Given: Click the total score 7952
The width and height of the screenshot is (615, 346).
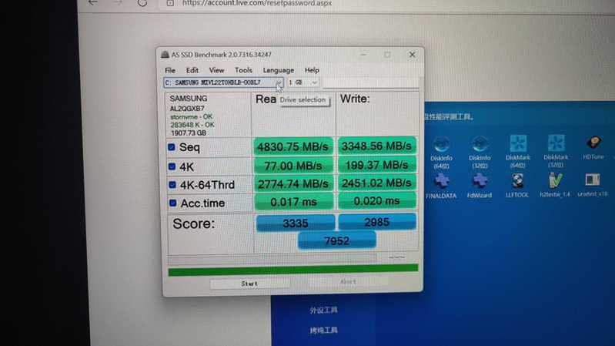Looking at the screenshot, I should point(337,240).
